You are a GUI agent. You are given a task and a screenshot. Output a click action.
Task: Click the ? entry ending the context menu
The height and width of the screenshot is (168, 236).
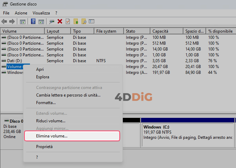coord(73,157)
